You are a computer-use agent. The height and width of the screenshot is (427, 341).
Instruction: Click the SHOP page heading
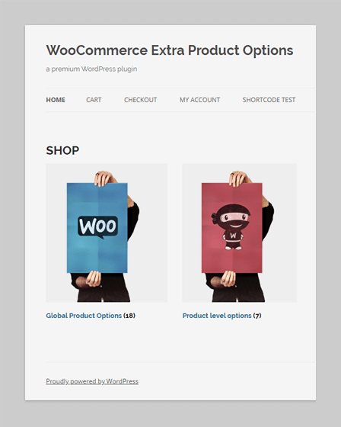[62, 151]
